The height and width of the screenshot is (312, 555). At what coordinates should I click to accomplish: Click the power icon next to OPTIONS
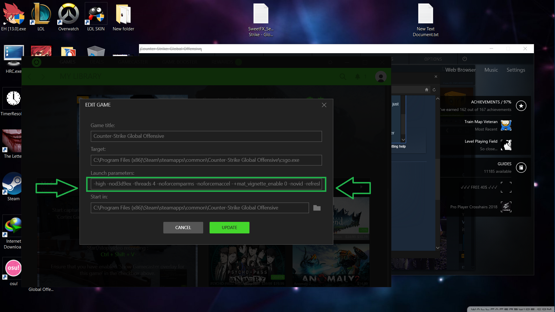(x=465, y=59)
